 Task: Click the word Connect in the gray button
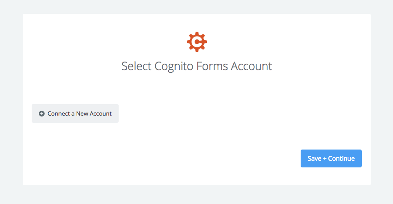(58, 114)
